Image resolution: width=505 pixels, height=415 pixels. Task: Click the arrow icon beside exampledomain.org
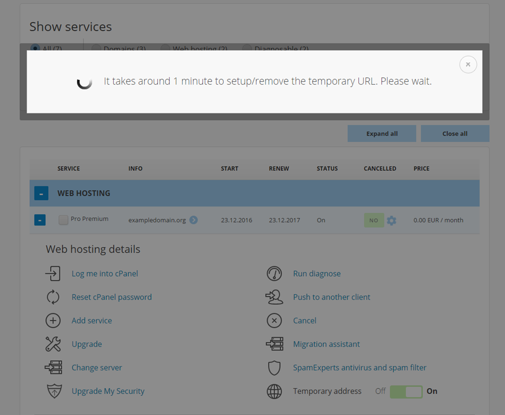tap(193, 220)
